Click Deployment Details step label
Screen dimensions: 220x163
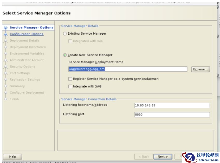pos(25,41)
